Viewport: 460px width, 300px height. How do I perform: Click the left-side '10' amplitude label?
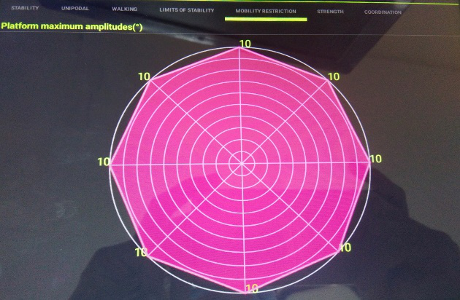click(x=104, y=162)
